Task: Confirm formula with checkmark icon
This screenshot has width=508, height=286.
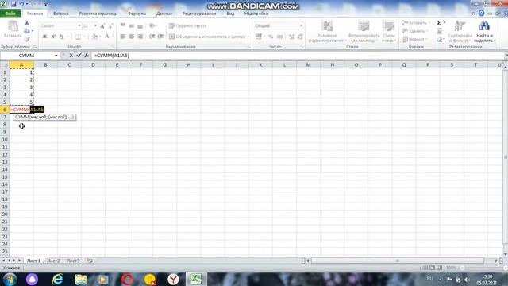Action: (79, 56)
